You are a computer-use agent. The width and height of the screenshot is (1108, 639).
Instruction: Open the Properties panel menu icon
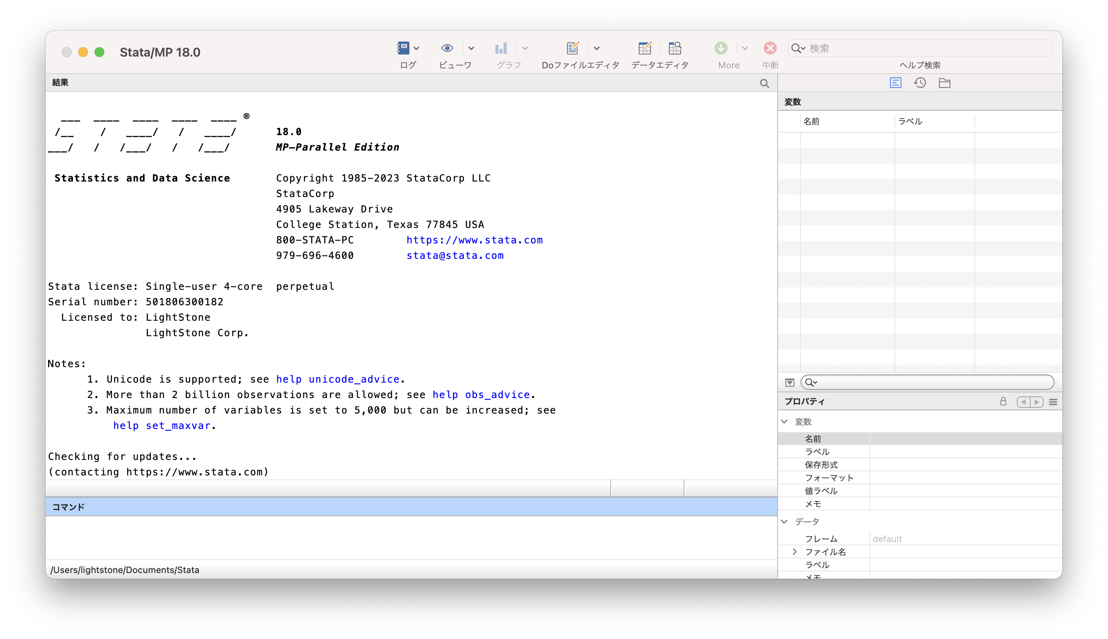(1053, 402)
